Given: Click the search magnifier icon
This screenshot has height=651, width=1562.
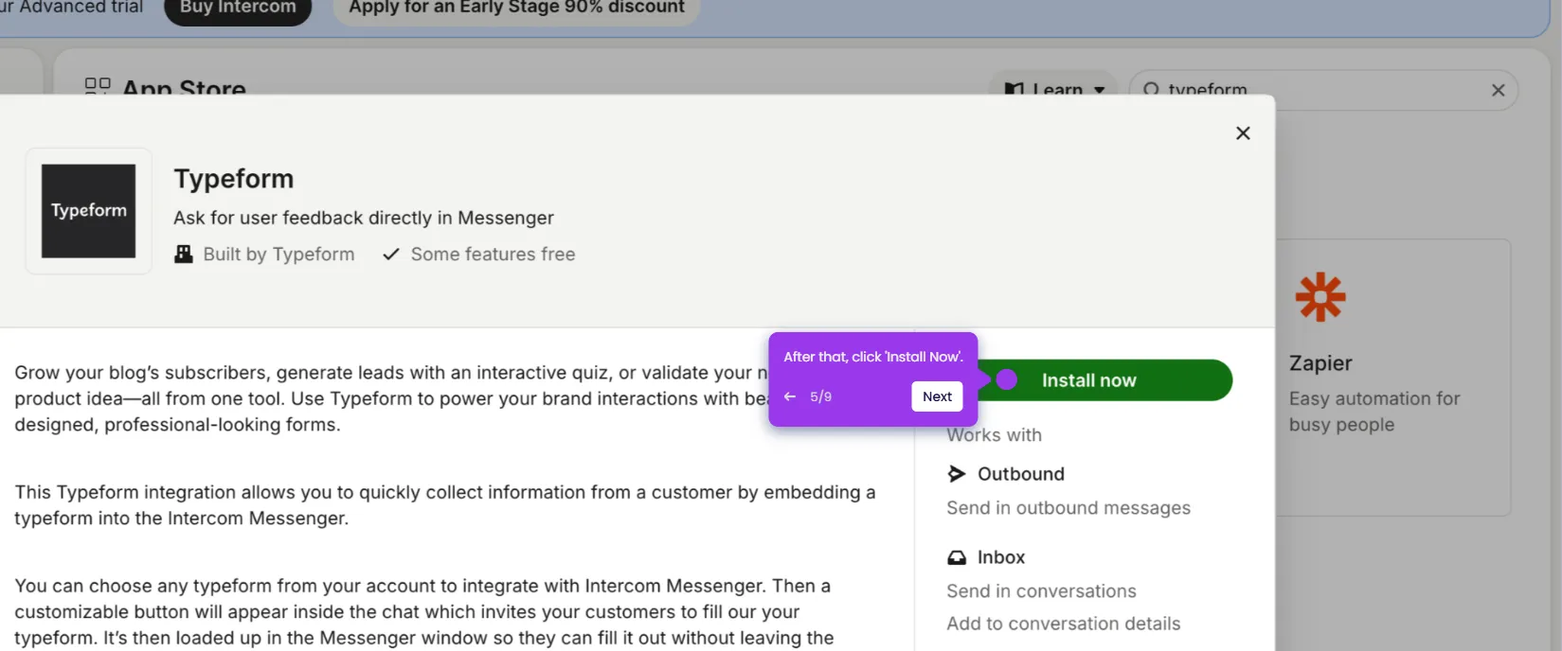Looking at the screenshot, I should tap(1151, 89).
